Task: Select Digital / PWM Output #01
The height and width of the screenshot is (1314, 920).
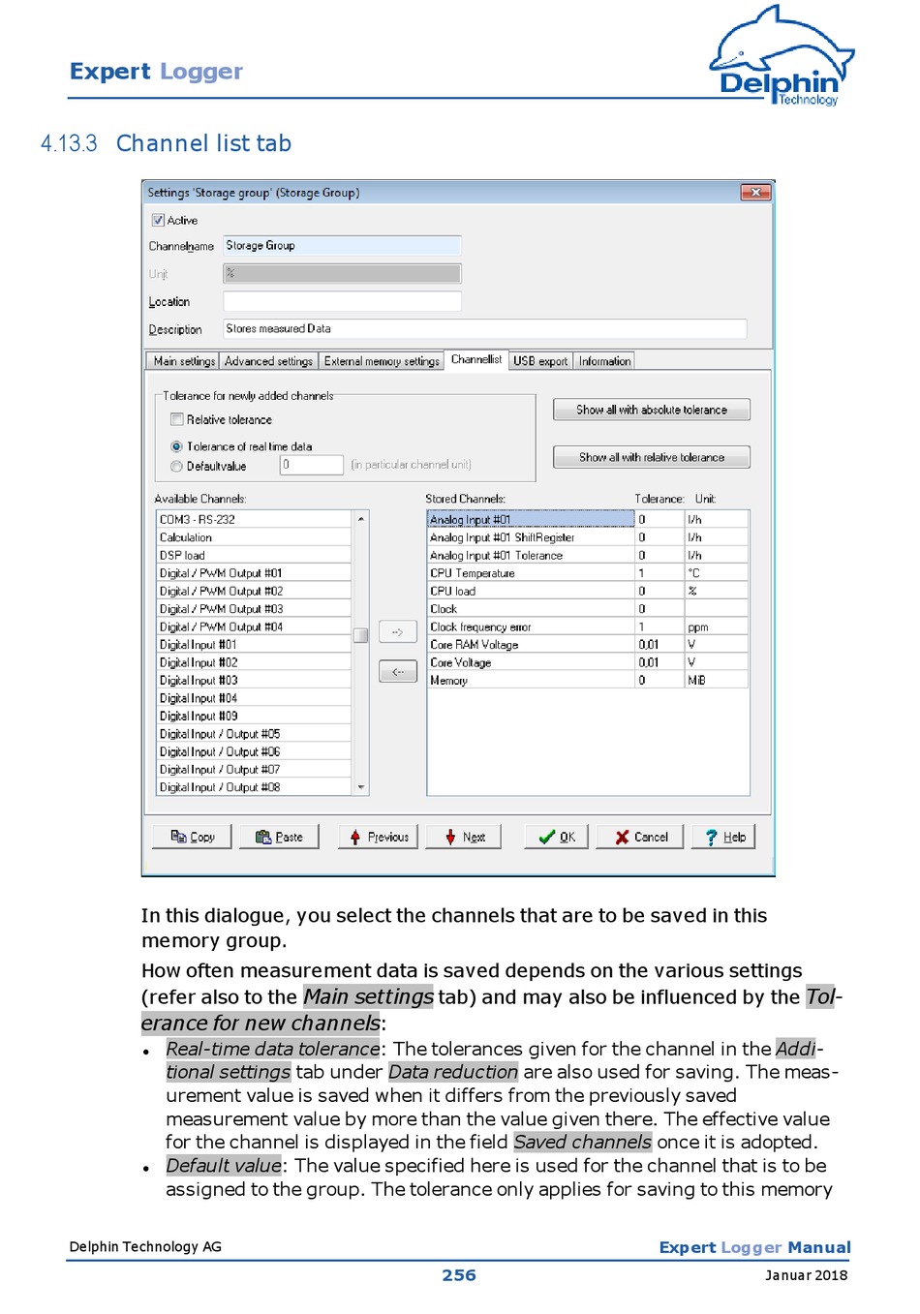Action: [x=255, y=573]
